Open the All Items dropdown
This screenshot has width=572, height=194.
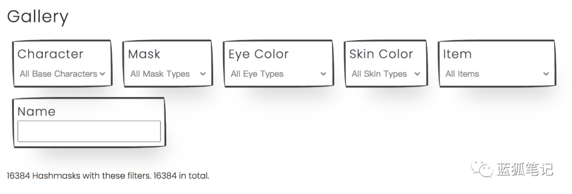(x=497, y=74)
